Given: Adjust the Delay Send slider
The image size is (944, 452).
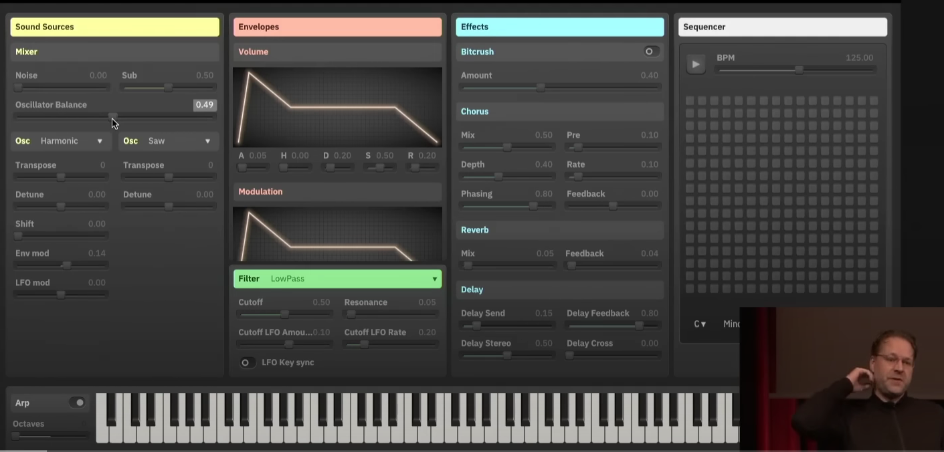Looking at the screenshot, I should coord(507,326).
